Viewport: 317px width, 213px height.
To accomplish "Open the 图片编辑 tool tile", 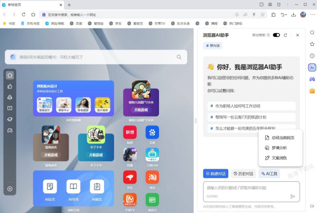I will tap(102, 105).
